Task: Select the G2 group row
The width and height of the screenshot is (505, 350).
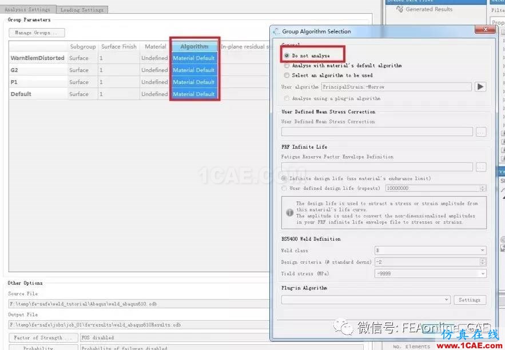Action: point(38,70)
